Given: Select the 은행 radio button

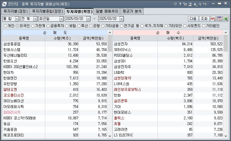Looking at the screenshot, I should tap(91, 26).
